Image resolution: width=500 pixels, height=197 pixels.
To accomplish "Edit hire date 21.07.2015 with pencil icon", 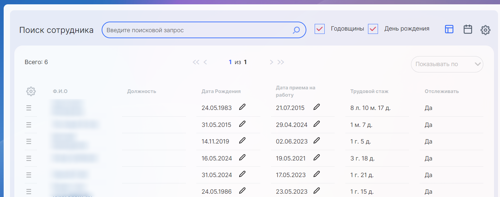I will (x=317, y=107).
